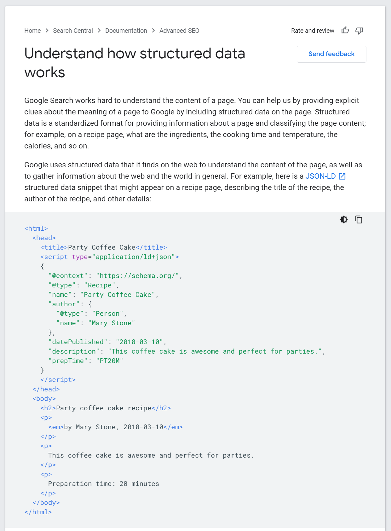The width and height of the screenshot is (391, 531).
Task: Click the <title>Party Coffee Cake</title> line
Action: [x=104, y=247]
